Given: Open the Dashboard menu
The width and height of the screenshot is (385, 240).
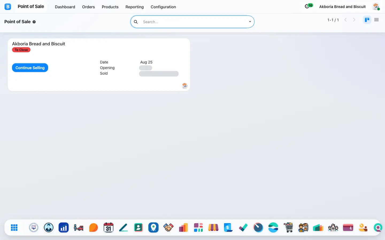Looking at the screenshot, I should click(65, 7).
